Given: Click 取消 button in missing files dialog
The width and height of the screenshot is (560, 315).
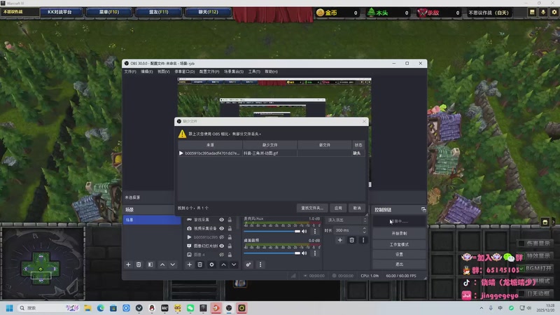Looking at the screenshot, I should pos(357,208).
